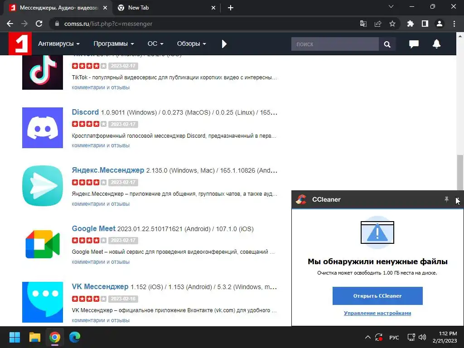This screenshot has width=464, height=348.
Task: Open the taskbar clock and date
Action: pos(445,337)
